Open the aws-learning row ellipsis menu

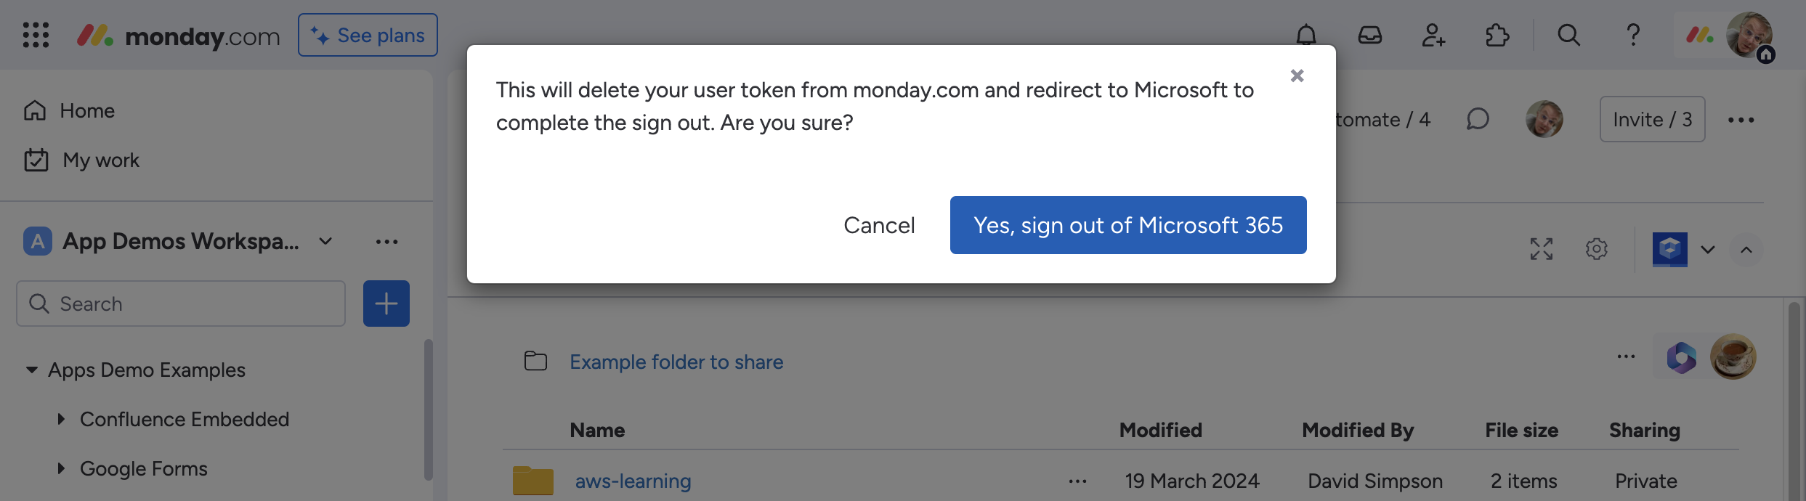coord(1077,480)
